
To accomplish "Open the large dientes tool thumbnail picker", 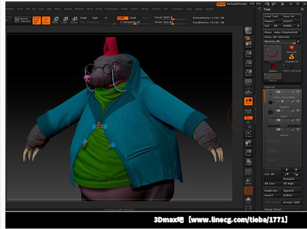I will tap(273, 53).
